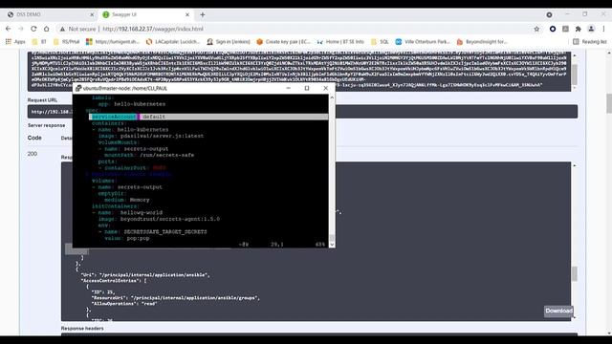Go back in browser history
612x344 pixels.
pyautogui.click(x=9, y=29)
